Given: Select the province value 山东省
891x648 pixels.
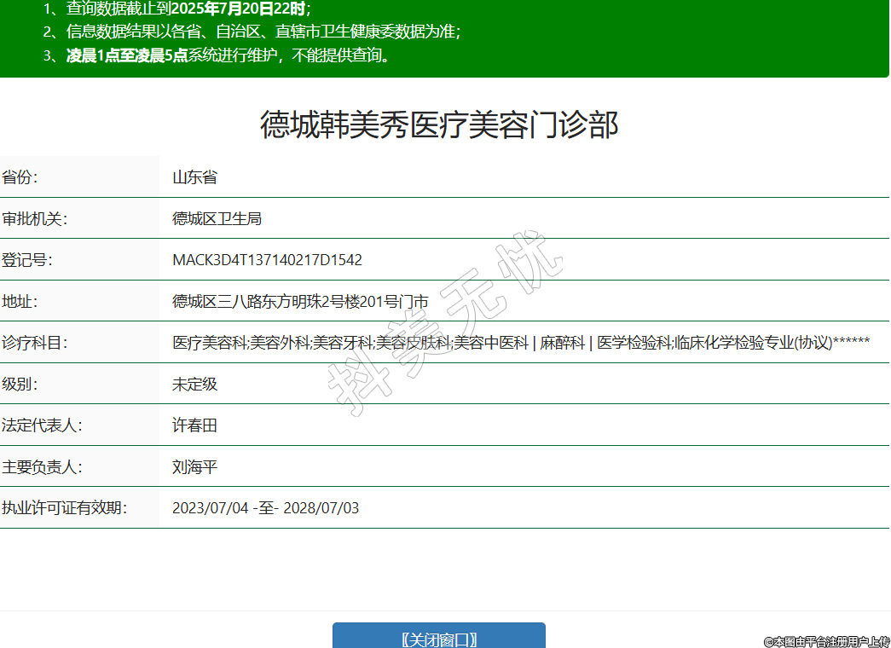Looking at the screenshot, I should [194, 177].
